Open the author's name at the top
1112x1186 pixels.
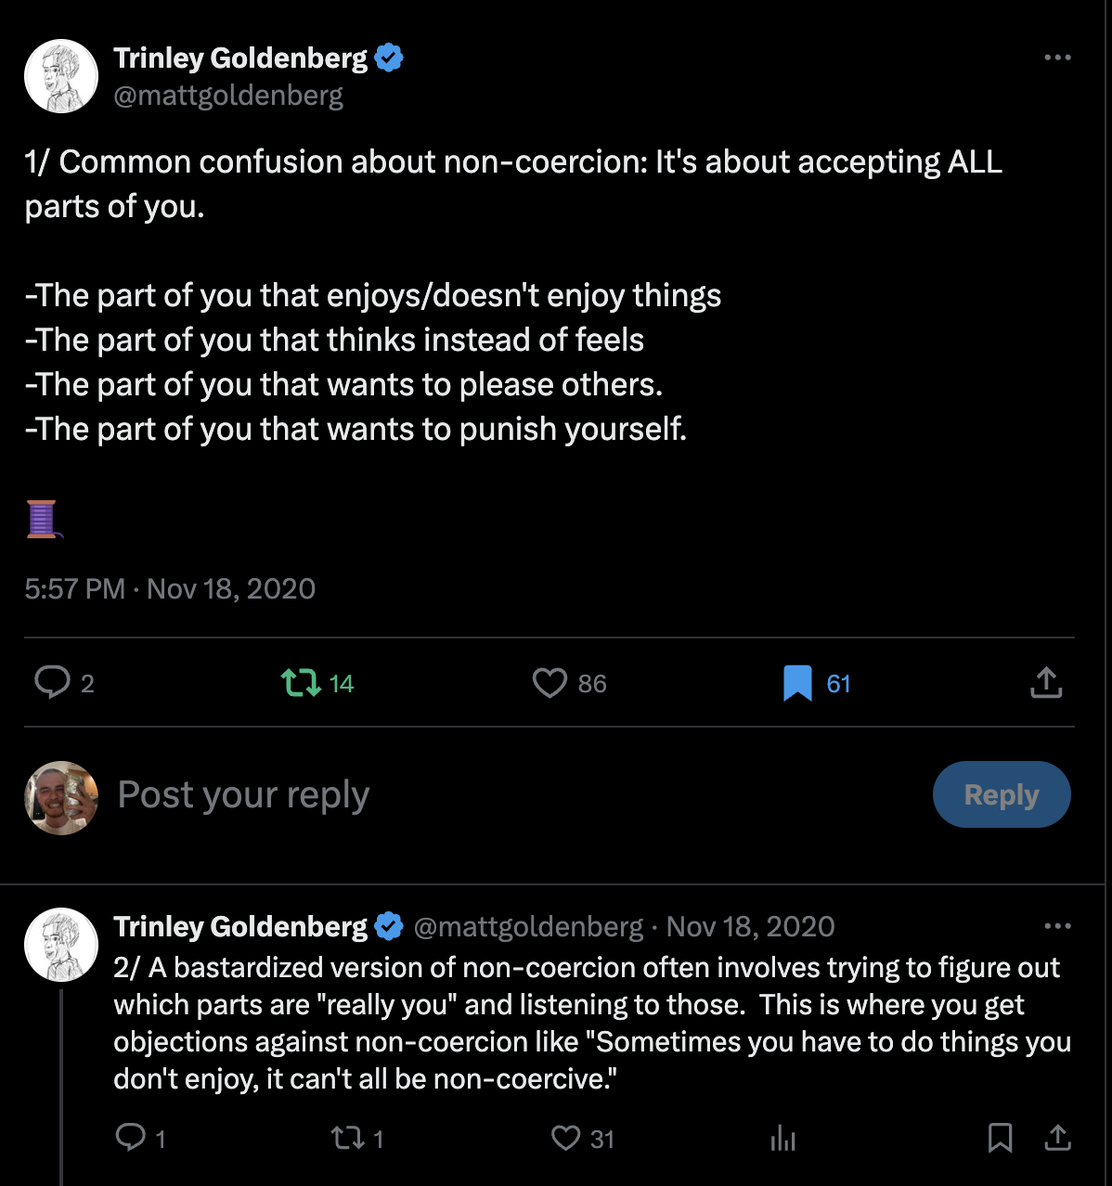(x=240, y=58)
